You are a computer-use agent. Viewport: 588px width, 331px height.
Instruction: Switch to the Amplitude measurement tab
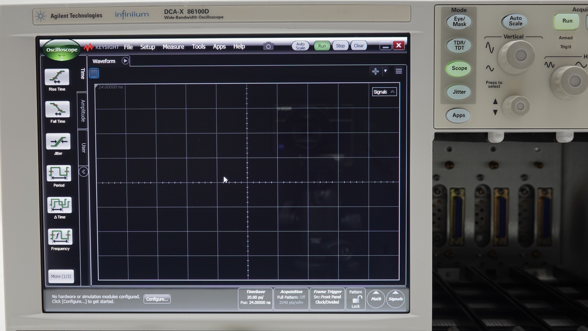[x=83, y=111]
